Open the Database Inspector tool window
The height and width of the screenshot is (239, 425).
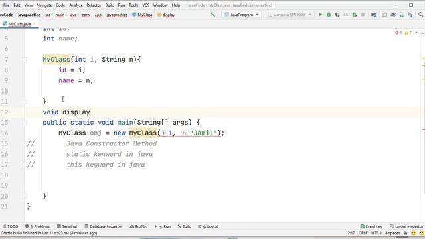(x=104, y=226)
